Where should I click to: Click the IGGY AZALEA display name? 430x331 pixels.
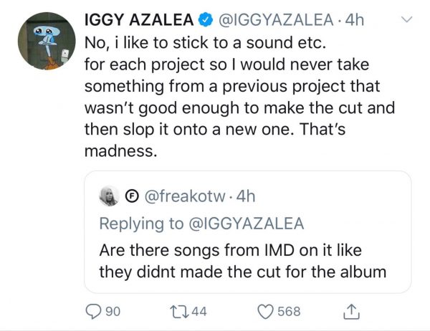139,20
